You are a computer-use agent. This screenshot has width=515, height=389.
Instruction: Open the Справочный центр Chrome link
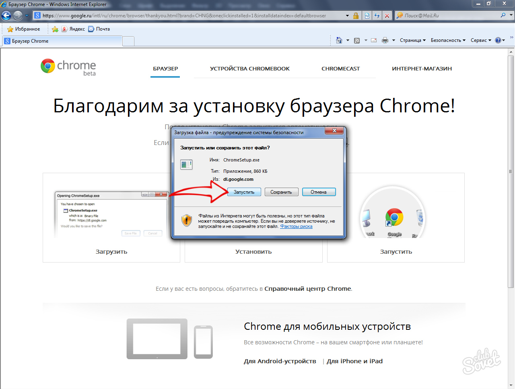coord(308,289)
